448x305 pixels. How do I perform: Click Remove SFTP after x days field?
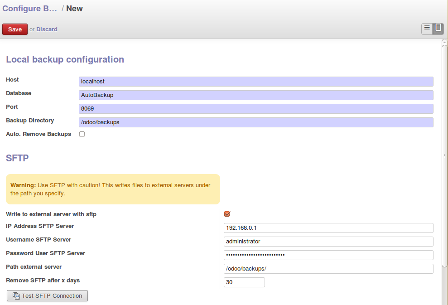click(244, 282)
